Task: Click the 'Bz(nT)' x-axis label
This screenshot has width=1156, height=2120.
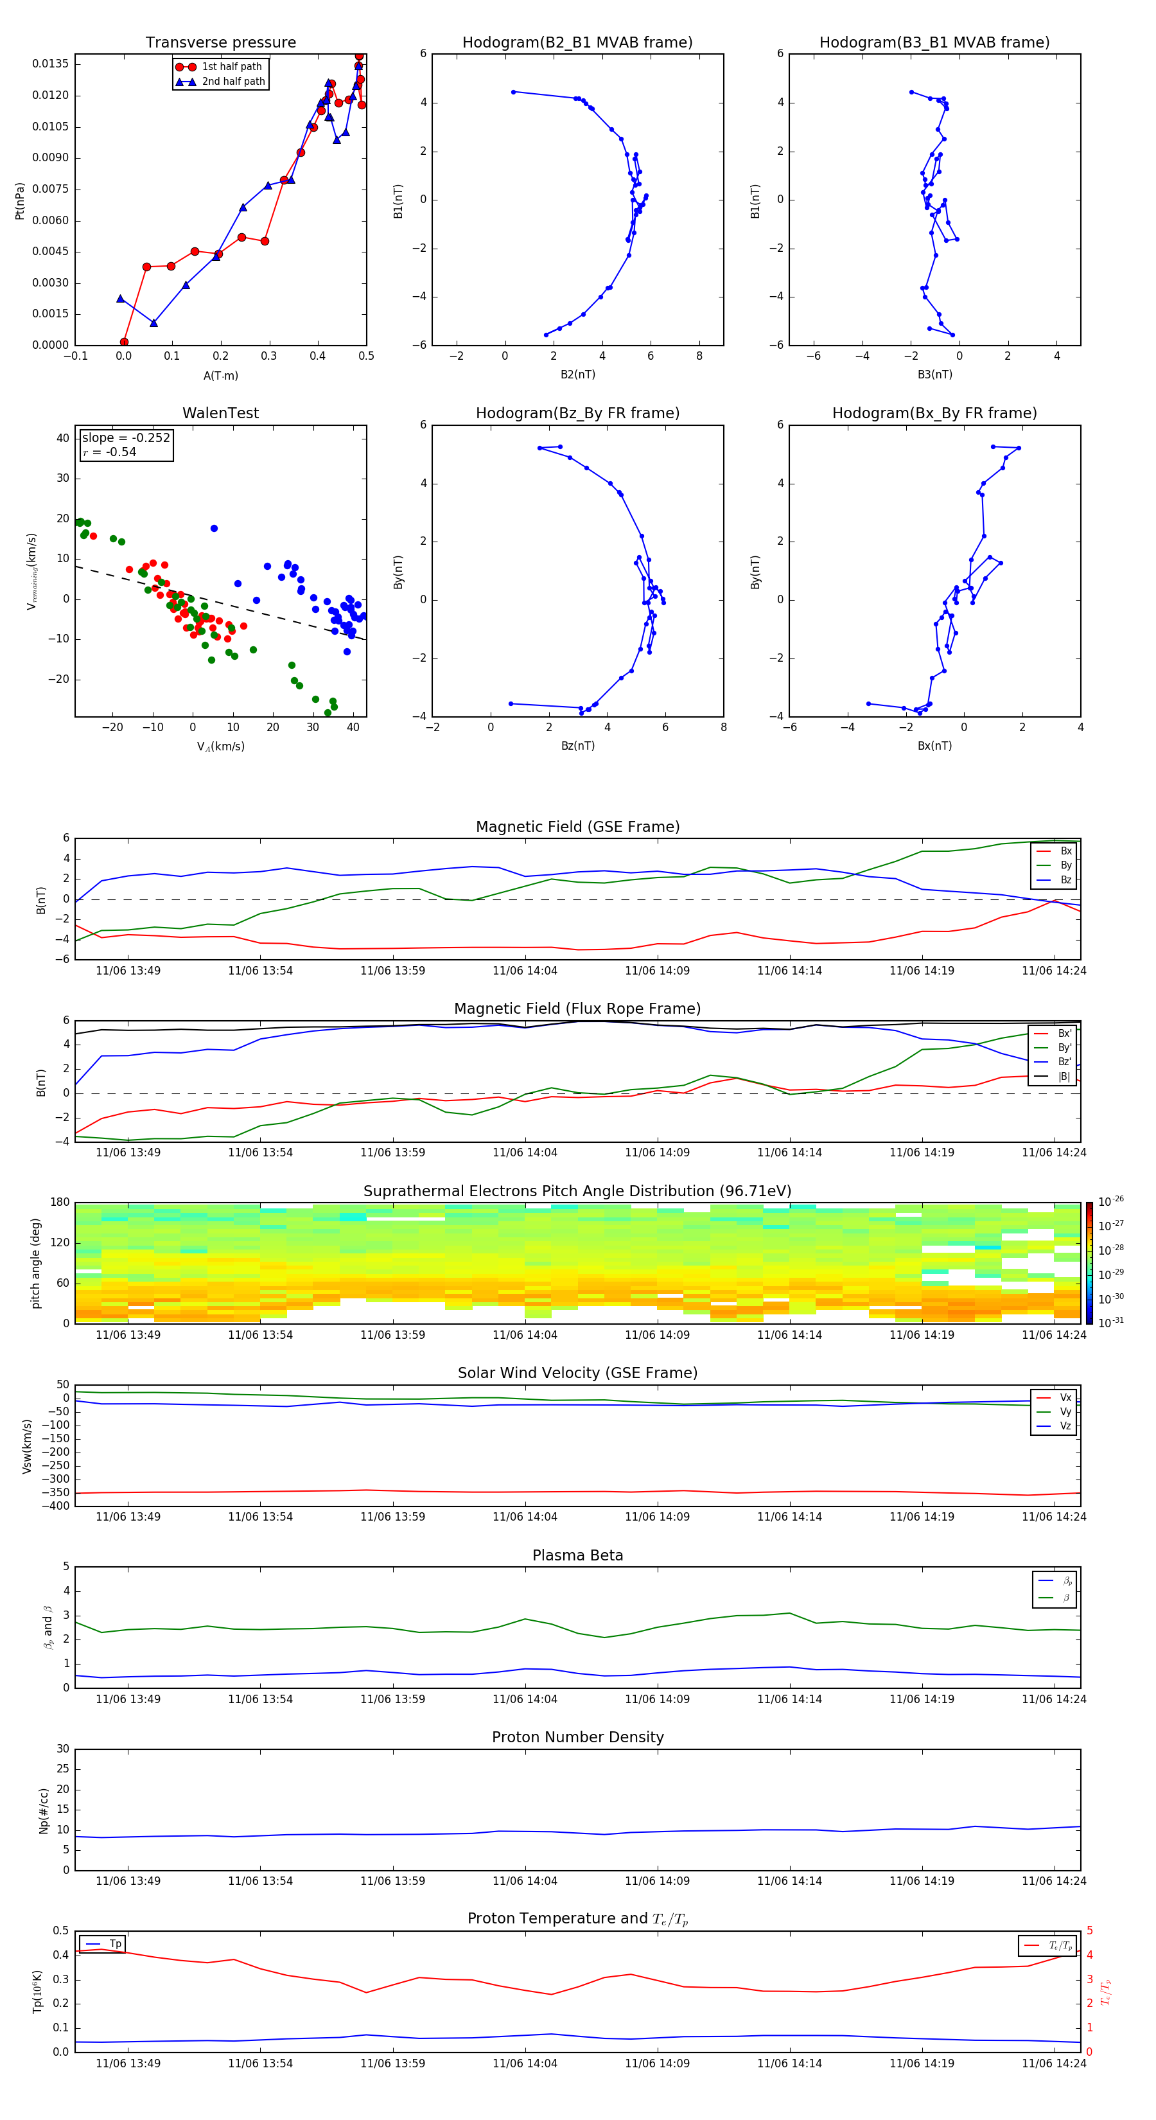Action: (577, 746)
